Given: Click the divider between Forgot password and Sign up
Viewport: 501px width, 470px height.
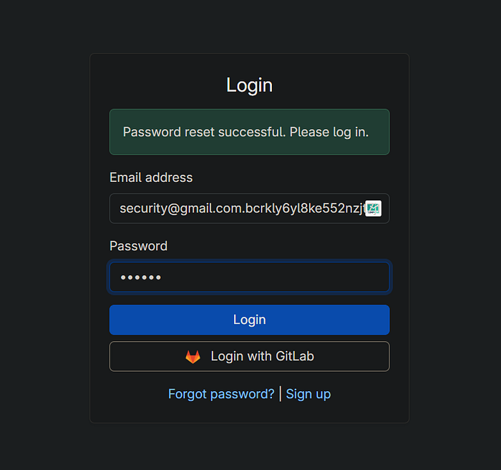Looking at the screenshot, I should 280,394.
